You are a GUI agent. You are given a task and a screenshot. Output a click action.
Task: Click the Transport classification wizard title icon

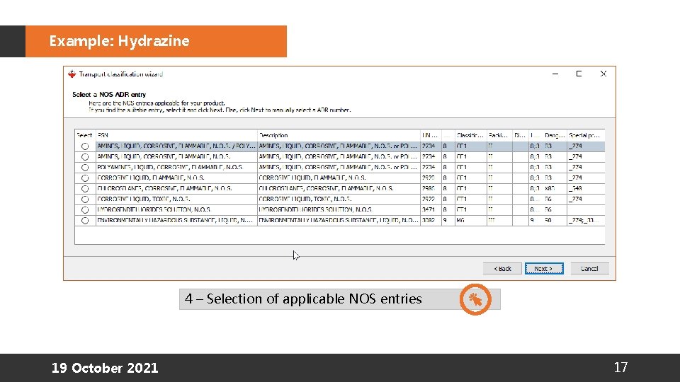click(72, 74)
